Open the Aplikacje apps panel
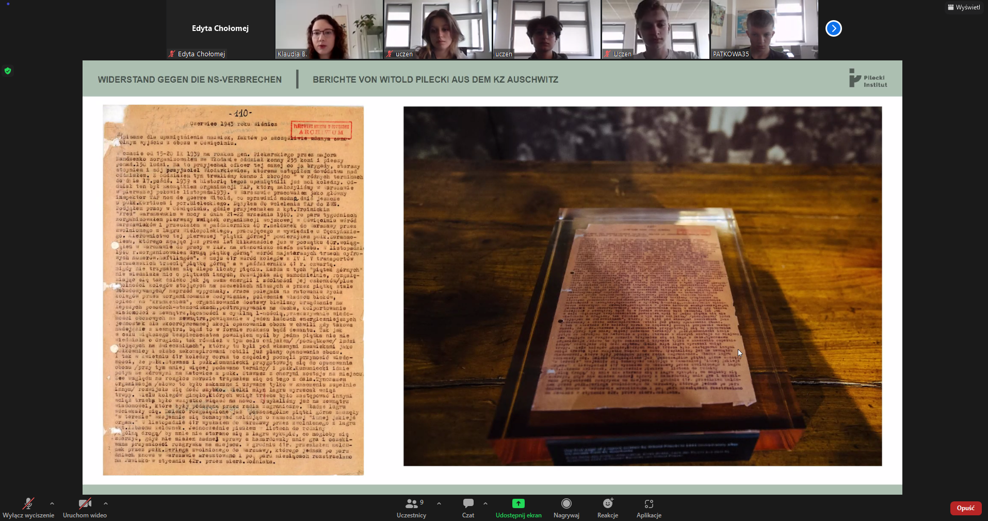This screenshot has height=521, width=988. tap(649, 504)
